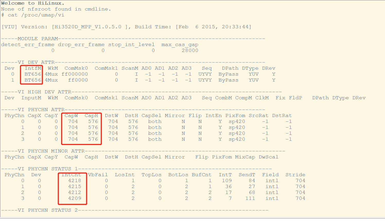The image size is (385, 222).
Task: Click the 'DwScal' column header
Action: point(269,157)
